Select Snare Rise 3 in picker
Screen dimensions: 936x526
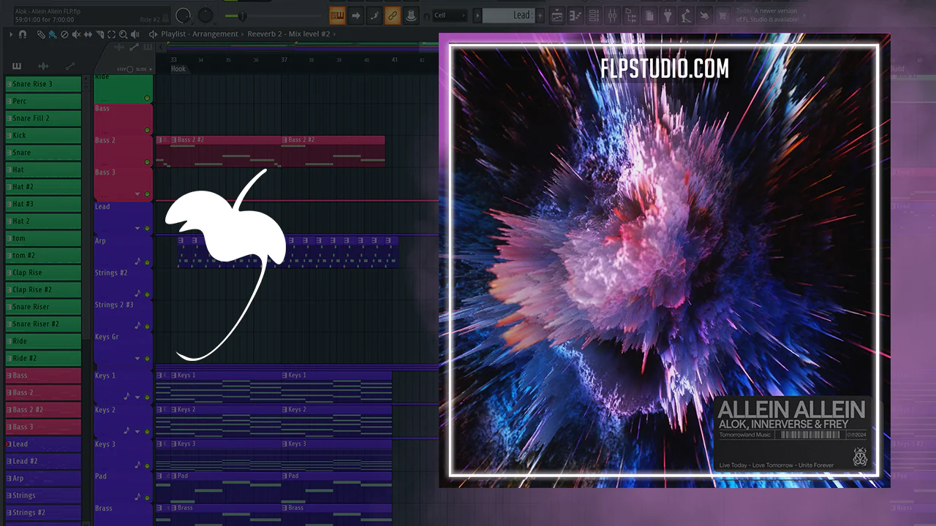tap(43, 84)
